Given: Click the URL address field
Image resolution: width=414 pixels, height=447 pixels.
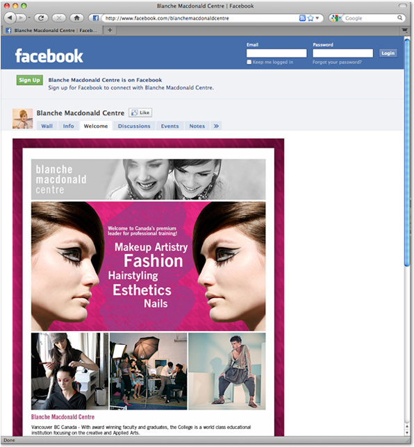Looking at the screenshot, I should [201, 18].
